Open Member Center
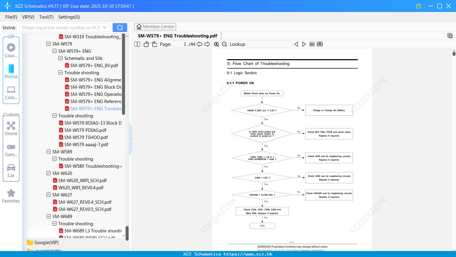This screenshot has height=257, width=456. tap(155, 27)
